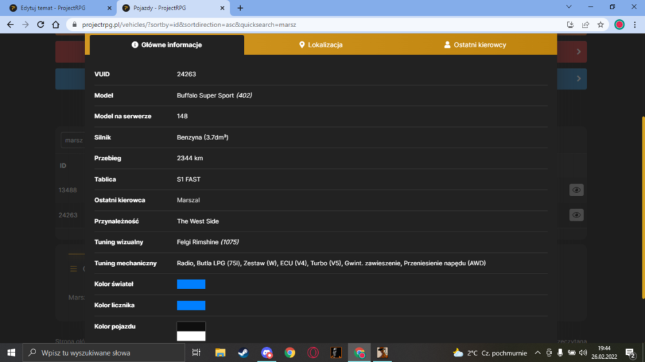Share this page icon in address bar

(586, 25)
